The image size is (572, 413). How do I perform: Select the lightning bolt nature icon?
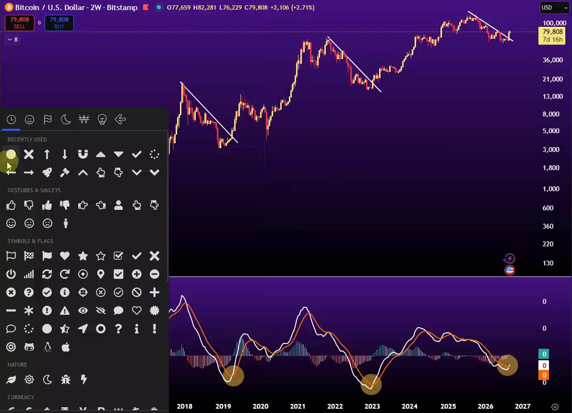pyautogui.click(x=83, y=379)
